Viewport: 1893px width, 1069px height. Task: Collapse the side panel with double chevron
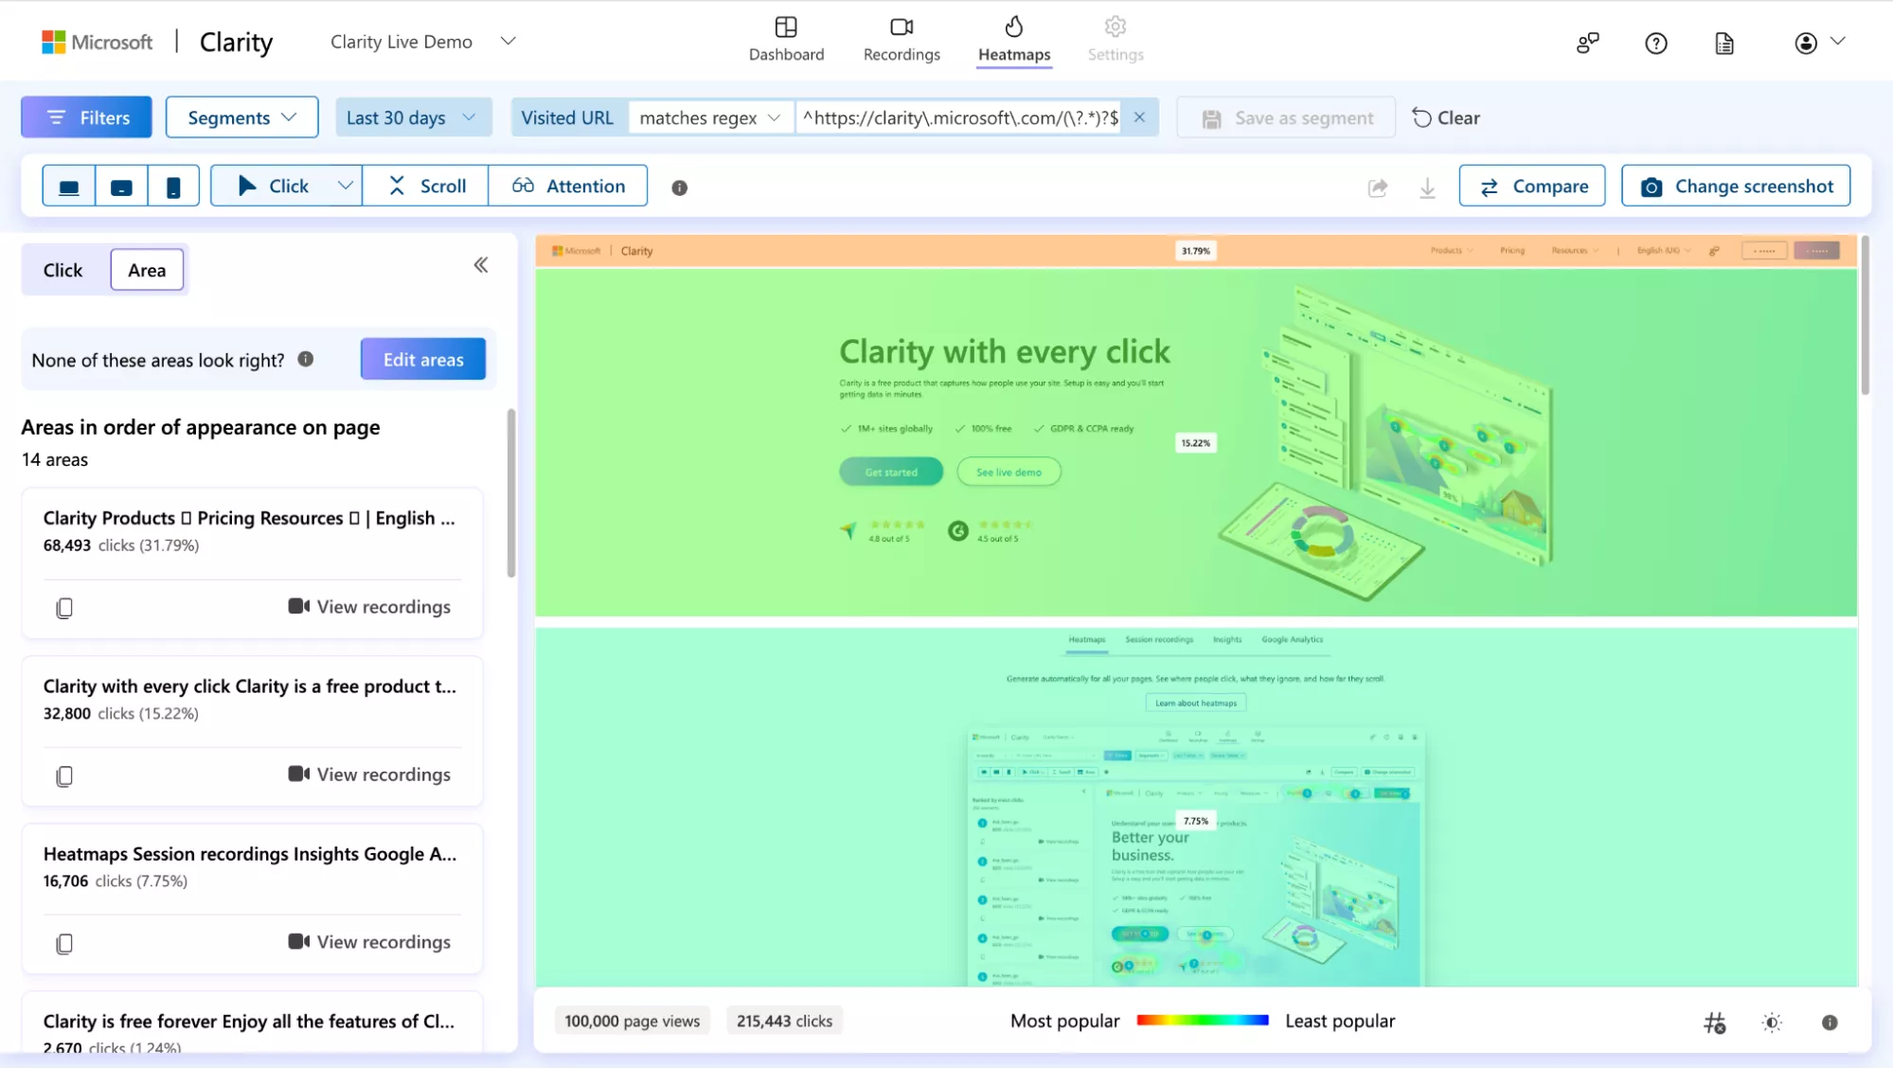click(481, 265)
